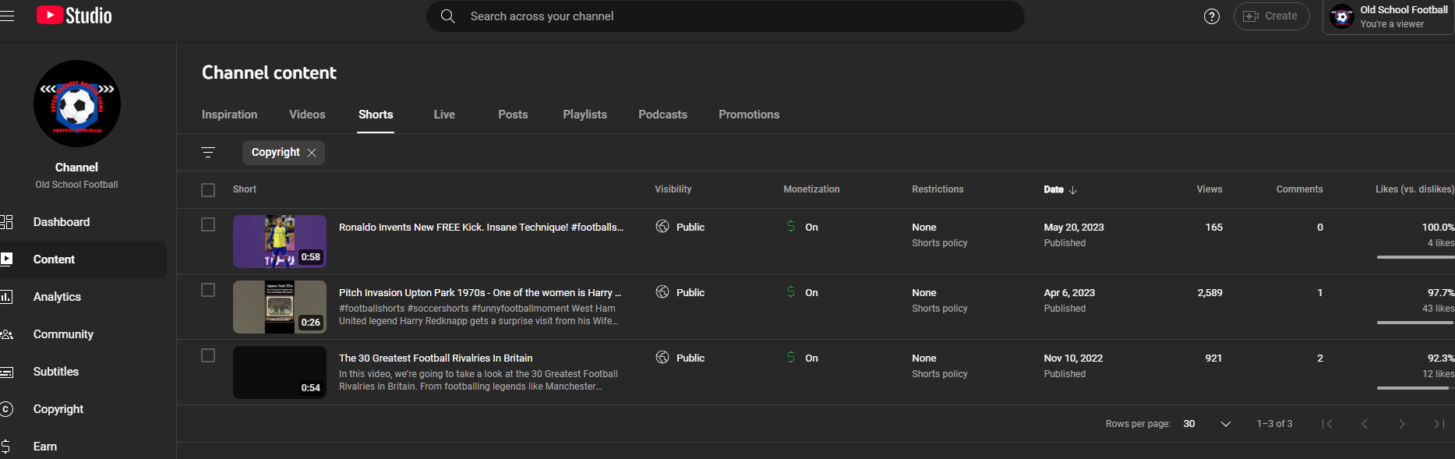Toggle the select-all shorts checkbox
This screenshot has height=459, width=1455.
coord(208,190)
